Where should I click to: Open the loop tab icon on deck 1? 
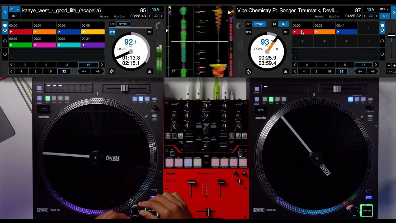tap(5, 54)
